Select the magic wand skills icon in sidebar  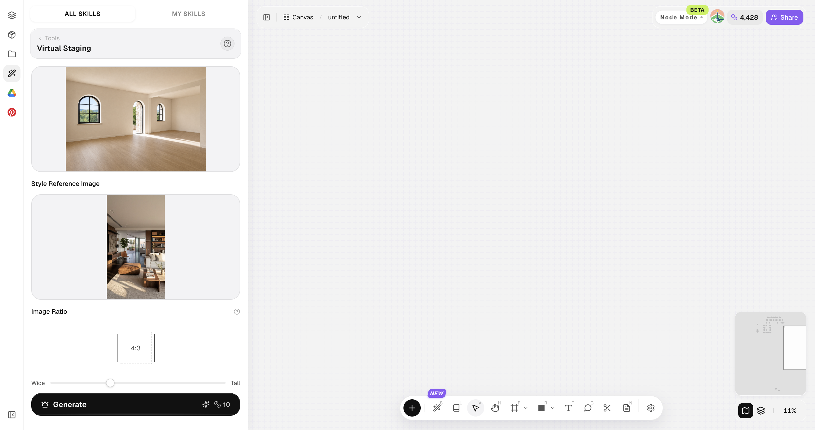(12, 73)
